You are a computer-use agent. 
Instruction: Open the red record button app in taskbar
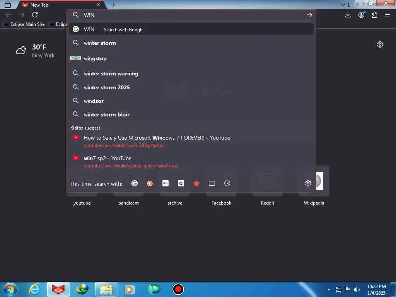pyautogui.click(x=178, y=289)
